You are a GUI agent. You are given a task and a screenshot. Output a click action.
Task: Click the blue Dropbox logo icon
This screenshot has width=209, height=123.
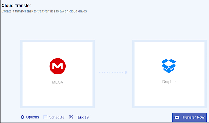pyautogui.click(x=169, y=66)
